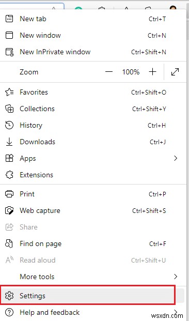The image size is (189, 321).
Task: Enter full screen with the expand arrows icon
Action: point(175,72)
